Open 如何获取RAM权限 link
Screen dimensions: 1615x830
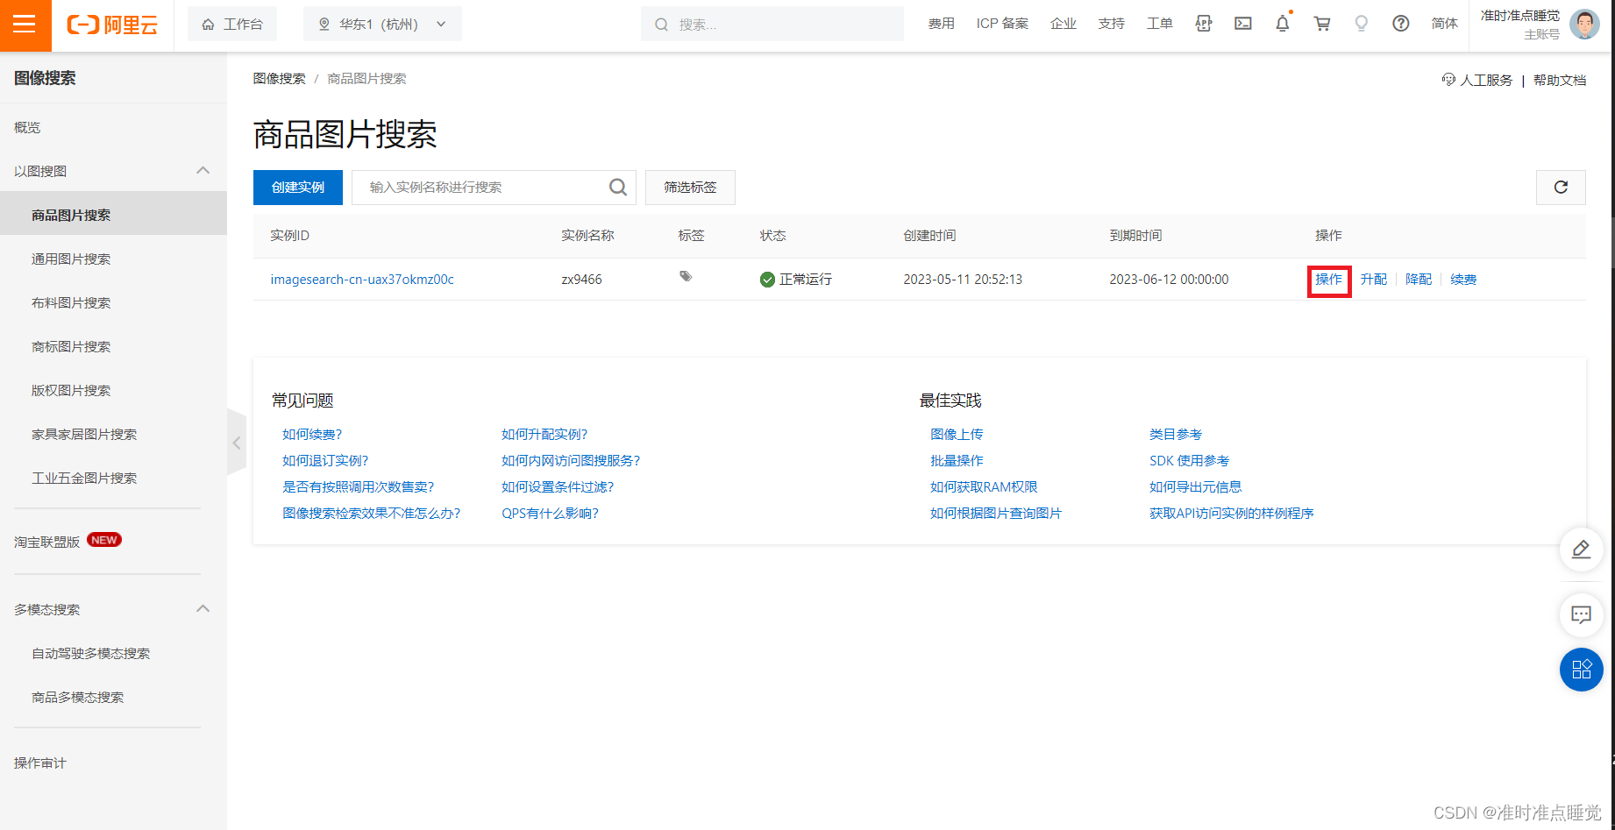(984, 486)
